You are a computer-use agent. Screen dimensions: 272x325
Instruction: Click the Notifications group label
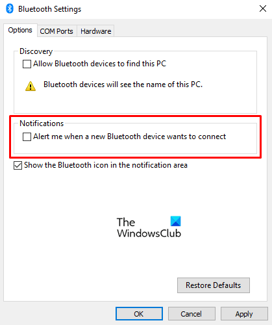[x=42, y=123]
